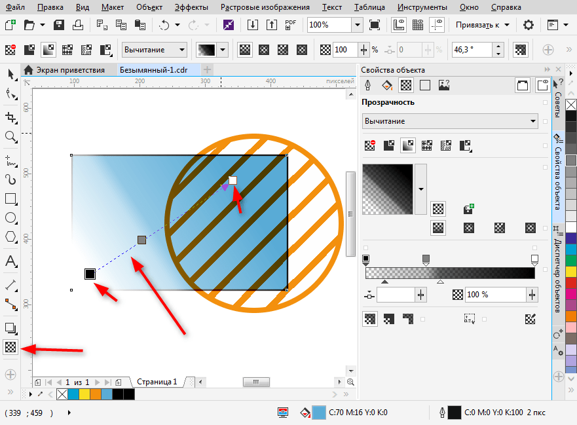Open the Options gear icon
The width and height of the screenshot is (577, 425).
[x=528, y=25]
